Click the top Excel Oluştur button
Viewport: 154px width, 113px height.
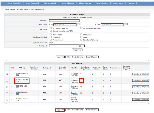click(92, 57)
